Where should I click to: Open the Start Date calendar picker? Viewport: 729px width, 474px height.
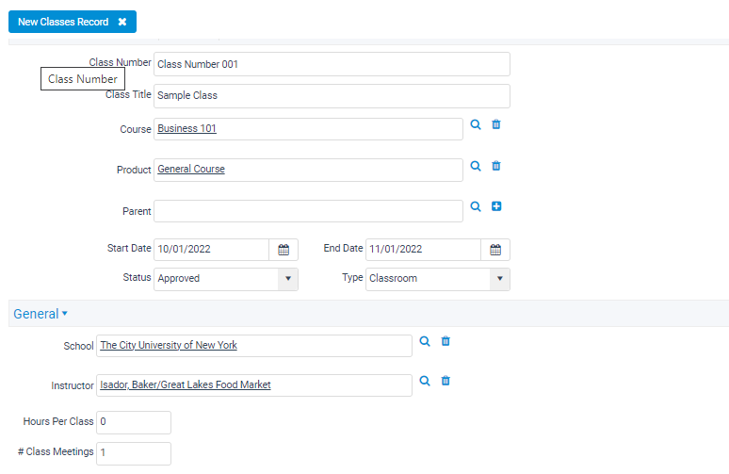coord(283,250)
